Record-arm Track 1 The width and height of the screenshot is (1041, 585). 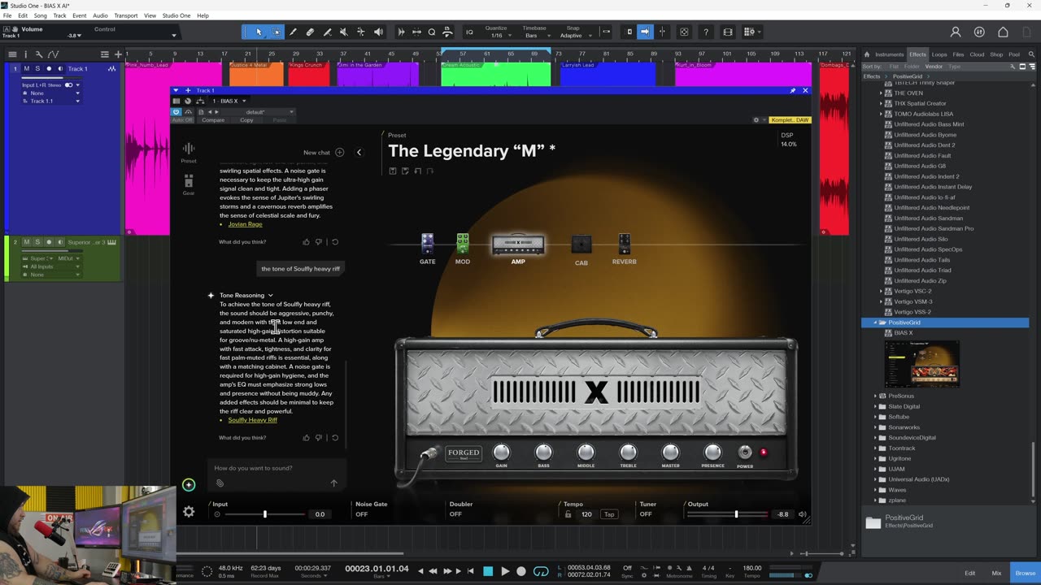[x=49, y=69]
